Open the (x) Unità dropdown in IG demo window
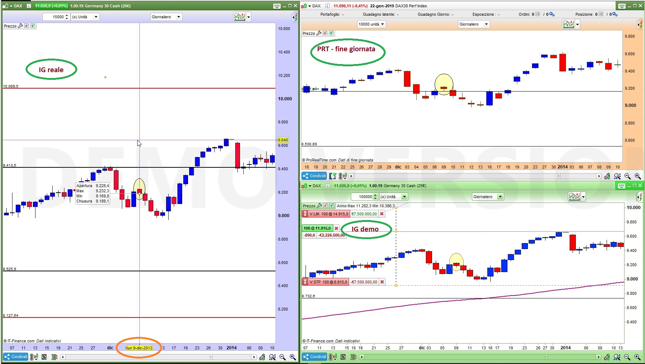The image size is (645, 364). pos(394,197)
